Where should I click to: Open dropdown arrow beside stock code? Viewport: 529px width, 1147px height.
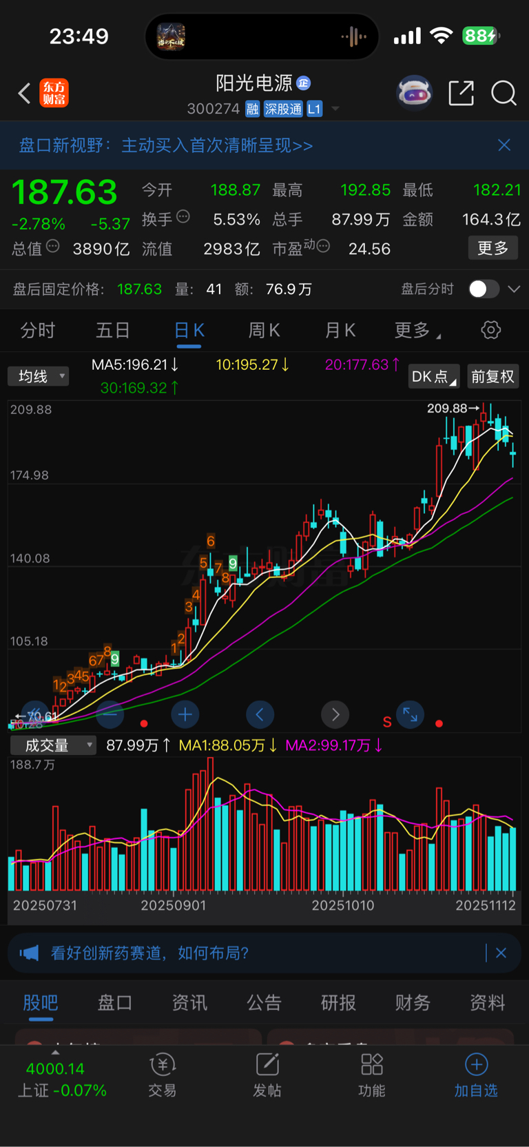pyautogui.click(x=335, y=109)
